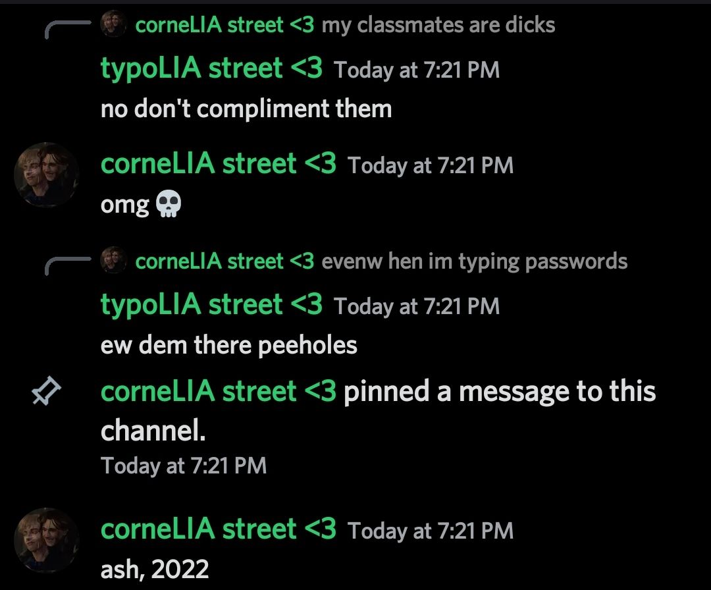Click corneLIA street <3 in the pinned message notice
This screenshot has height=590, width=711.
[219, 391]
